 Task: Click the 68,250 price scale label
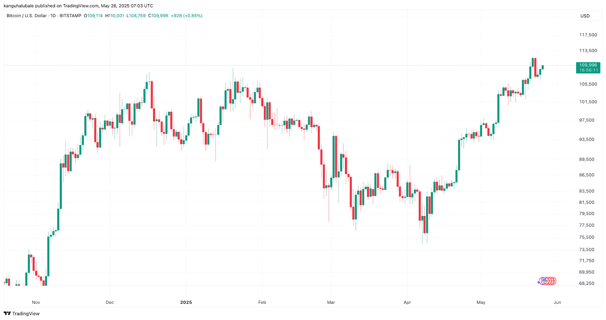point(587,283)
